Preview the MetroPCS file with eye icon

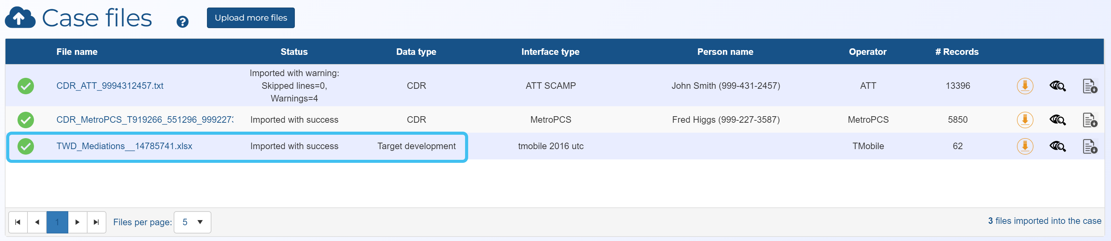[x=1057, y=120]
